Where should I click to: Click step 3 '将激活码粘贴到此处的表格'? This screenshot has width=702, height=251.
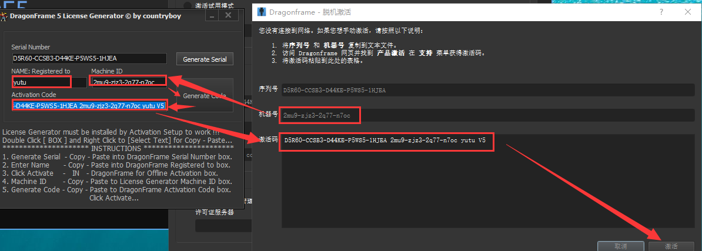[317, 61]
